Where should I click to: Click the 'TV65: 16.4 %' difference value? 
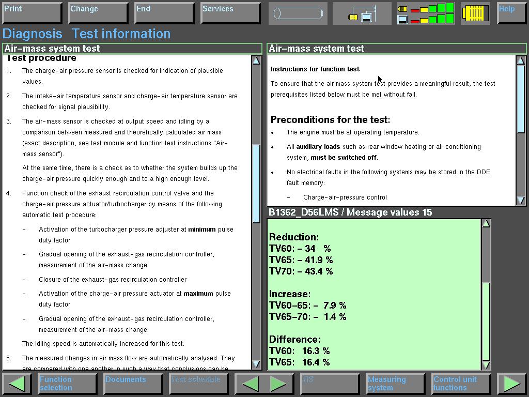coord(299,362)
